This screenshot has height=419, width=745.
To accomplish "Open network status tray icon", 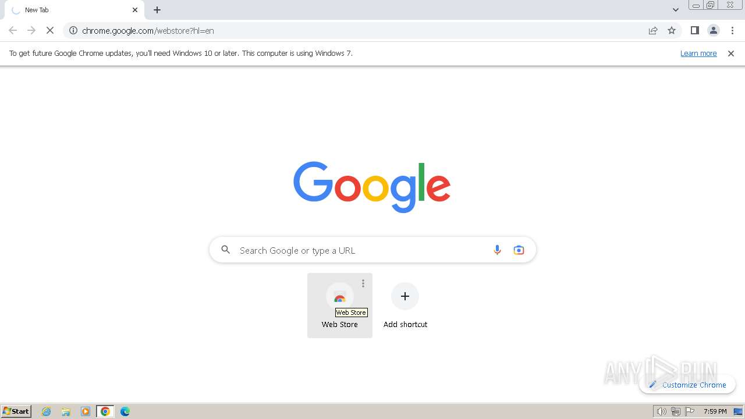I will pos(676,411).
